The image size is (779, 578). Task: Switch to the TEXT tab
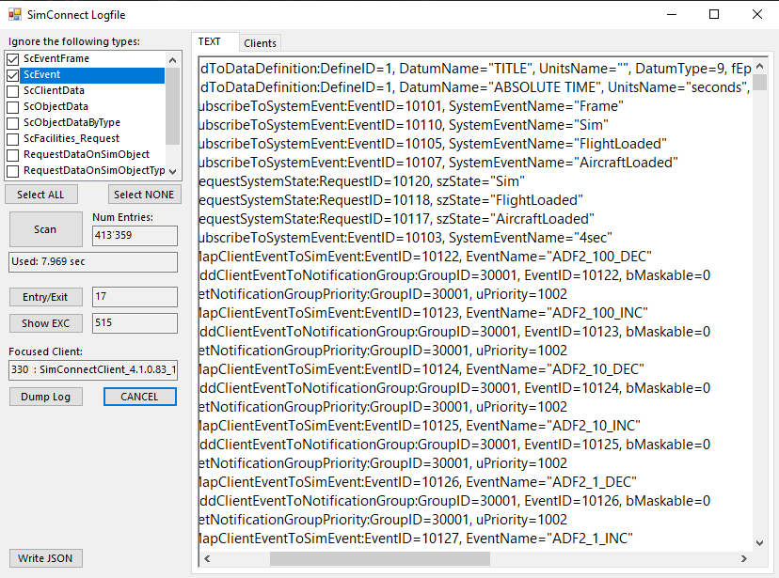209,41
